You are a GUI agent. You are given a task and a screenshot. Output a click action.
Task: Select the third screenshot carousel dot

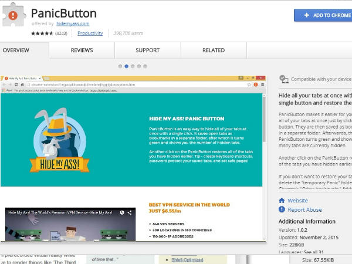[133, 66]
